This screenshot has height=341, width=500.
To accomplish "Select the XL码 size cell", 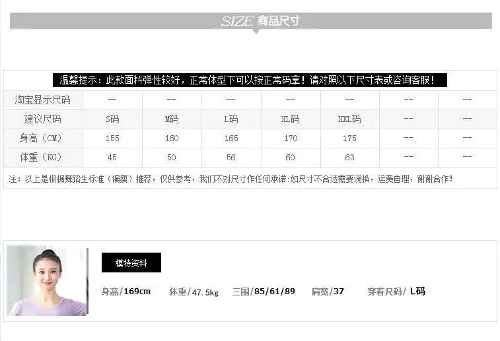I will coord(291,119).
